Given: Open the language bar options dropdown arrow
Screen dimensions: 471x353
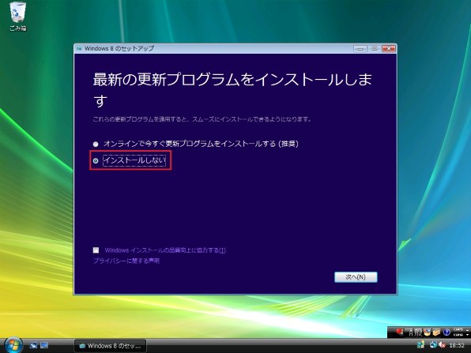Looking at the screenshot, I should (x=467, y=335).
